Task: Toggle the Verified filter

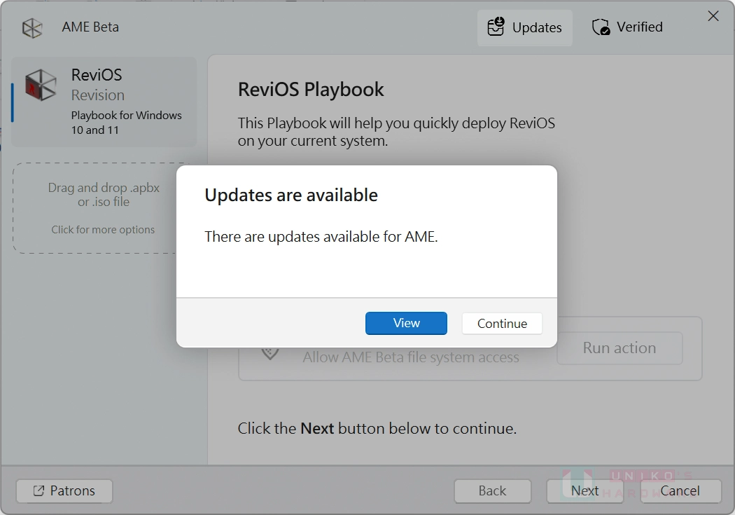Action: [626, 27]
